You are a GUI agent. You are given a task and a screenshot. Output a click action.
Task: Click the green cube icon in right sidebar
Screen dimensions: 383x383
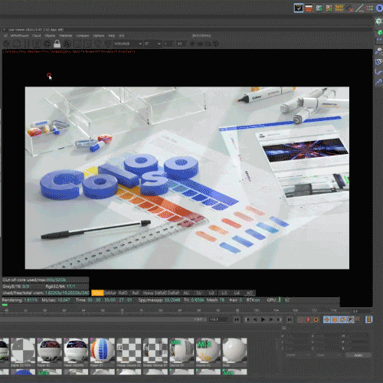(x=380, y=32)
